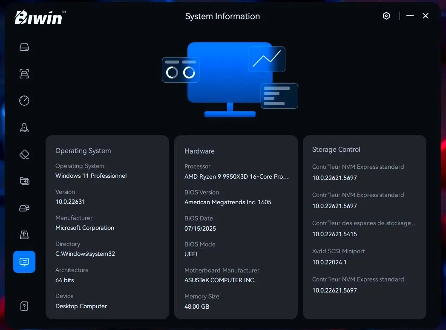The height and width of the screenshot is (330, 446).
Task: Open the eraser secure erase icon
Action: click(x=24, y=154)
